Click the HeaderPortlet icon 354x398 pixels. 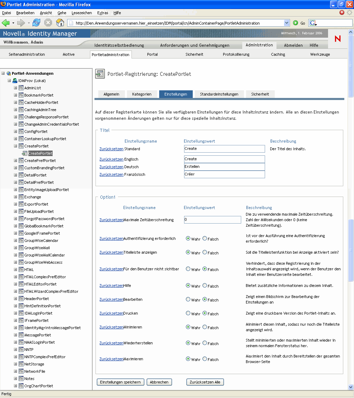point(21,299)
